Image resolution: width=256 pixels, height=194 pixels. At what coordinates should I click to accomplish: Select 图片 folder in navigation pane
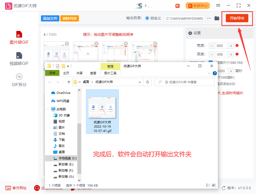coord(61,128)
